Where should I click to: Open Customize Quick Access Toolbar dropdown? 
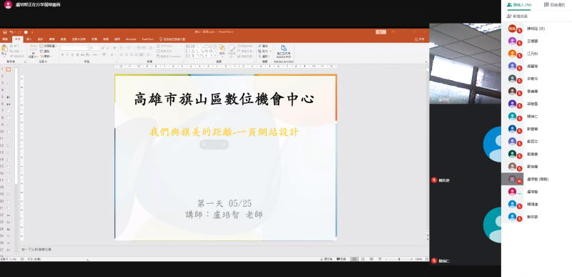[32, 32]
